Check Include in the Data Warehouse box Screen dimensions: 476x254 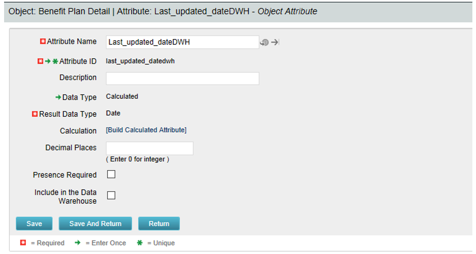pyautogui.click(x=111, y=195)
